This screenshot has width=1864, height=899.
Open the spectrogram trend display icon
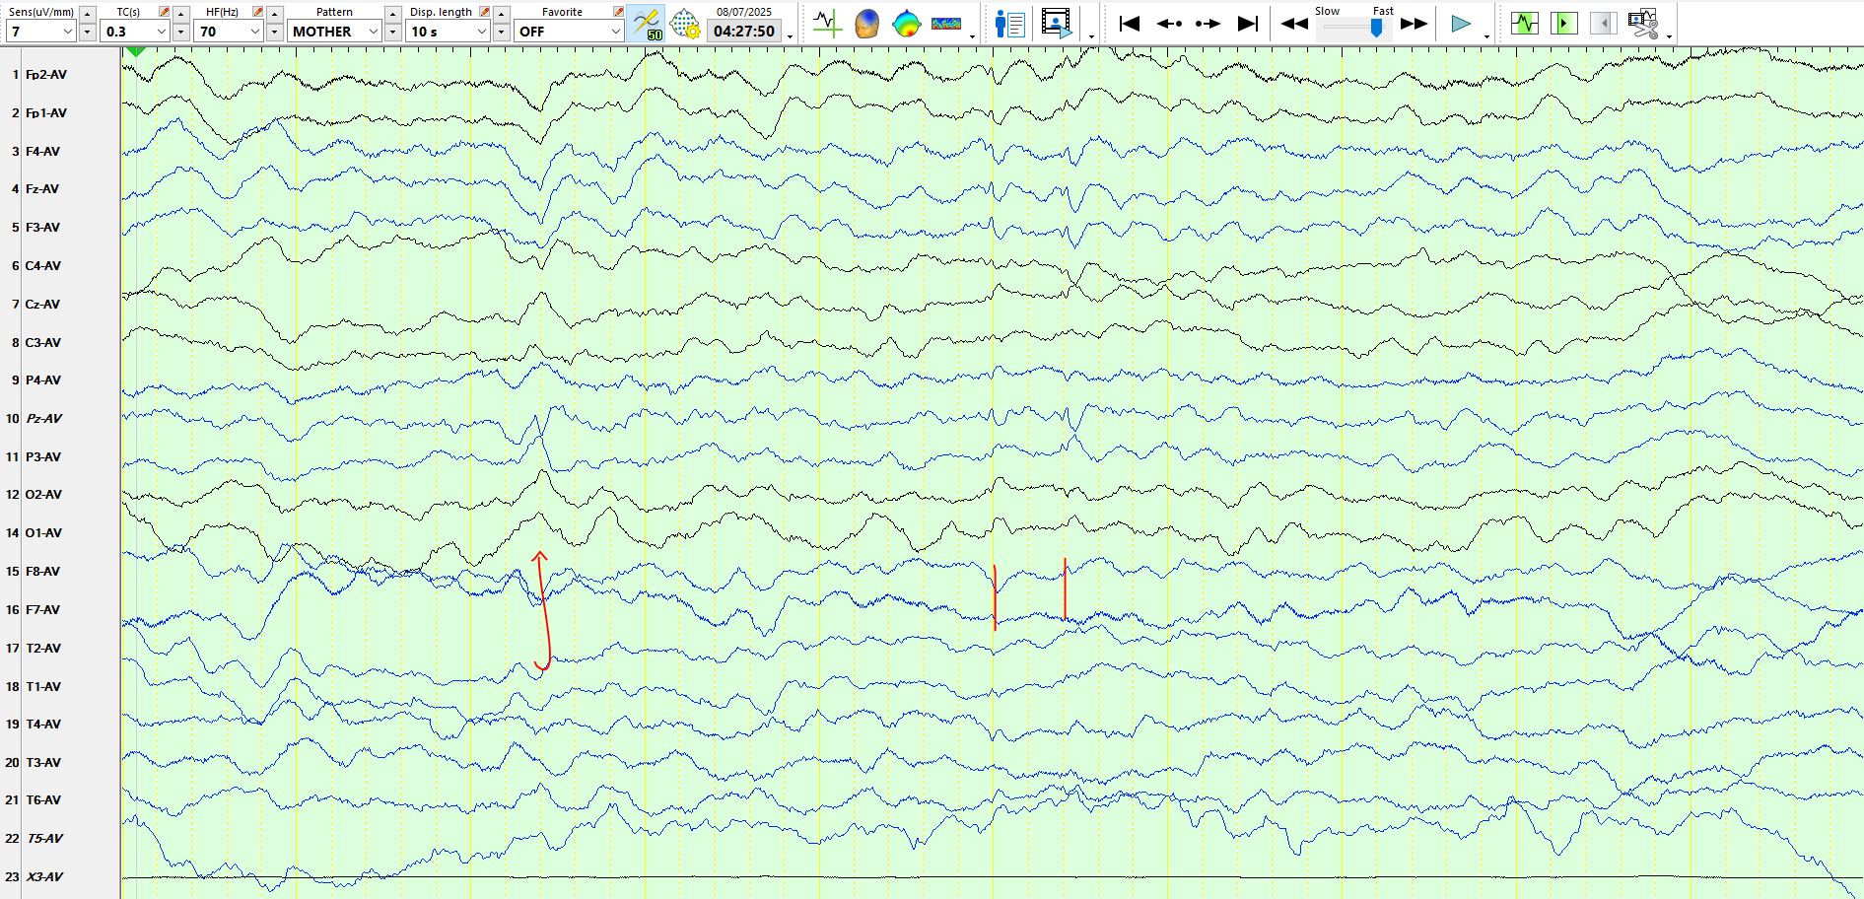(945, 24)
